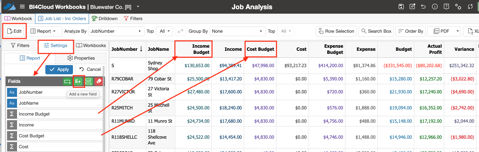
Task: Open the Filters tab in the top tab bar
Action: tap(133, 18)
